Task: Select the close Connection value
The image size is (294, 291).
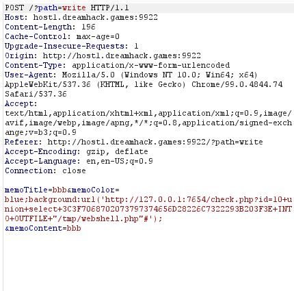Action: click(x=74, y=171)
